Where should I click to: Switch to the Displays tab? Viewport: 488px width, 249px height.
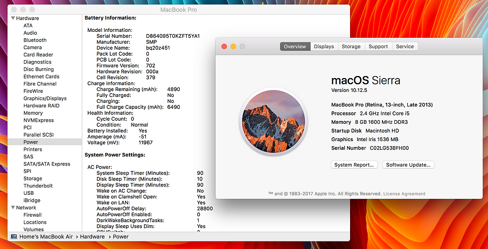pos(324,47)
